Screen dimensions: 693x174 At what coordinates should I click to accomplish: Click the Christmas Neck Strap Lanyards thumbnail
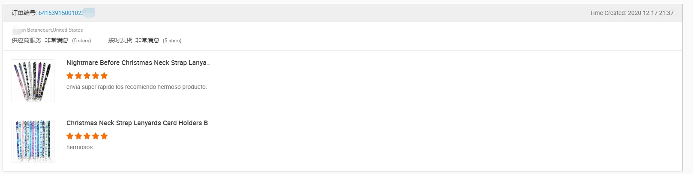(33, 141)
